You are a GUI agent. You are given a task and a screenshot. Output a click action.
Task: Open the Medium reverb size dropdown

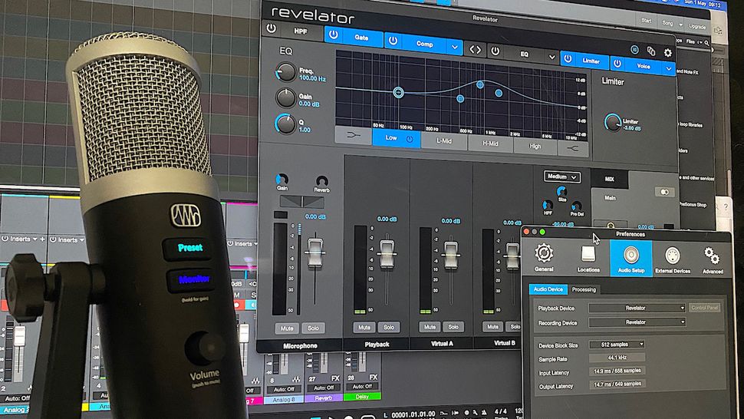pos(561,177)
